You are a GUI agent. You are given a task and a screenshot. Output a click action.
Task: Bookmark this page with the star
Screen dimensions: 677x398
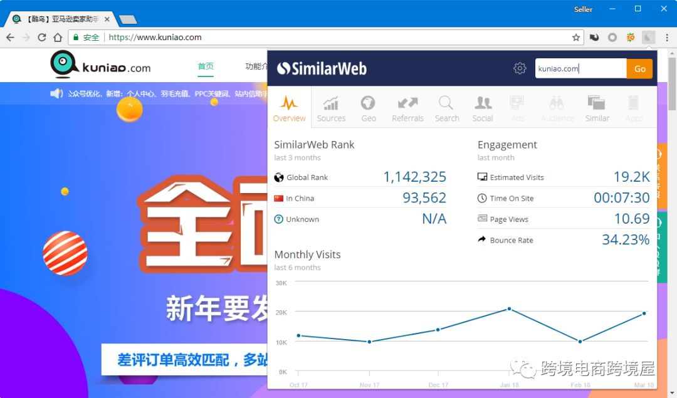pos(576,38)
